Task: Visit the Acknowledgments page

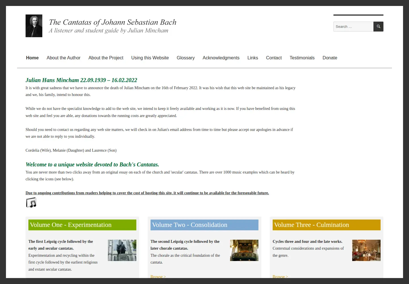Action: [x=221, y=58]
